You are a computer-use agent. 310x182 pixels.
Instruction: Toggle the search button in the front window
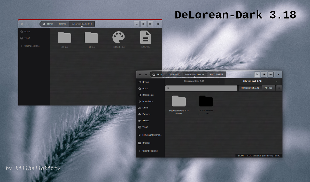[257, 75]
